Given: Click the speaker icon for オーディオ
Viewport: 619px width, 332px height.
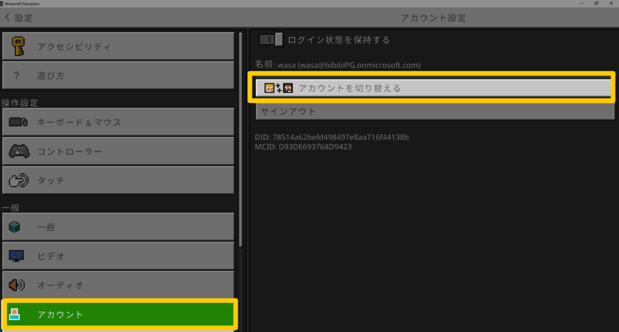Looking at the screenshot, I should click(x=16, y=285).
